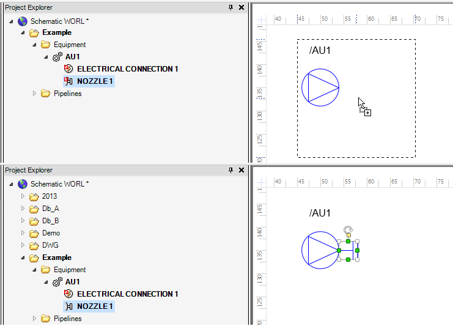Collapse the Equipment folder in top tree

[34, 45]
